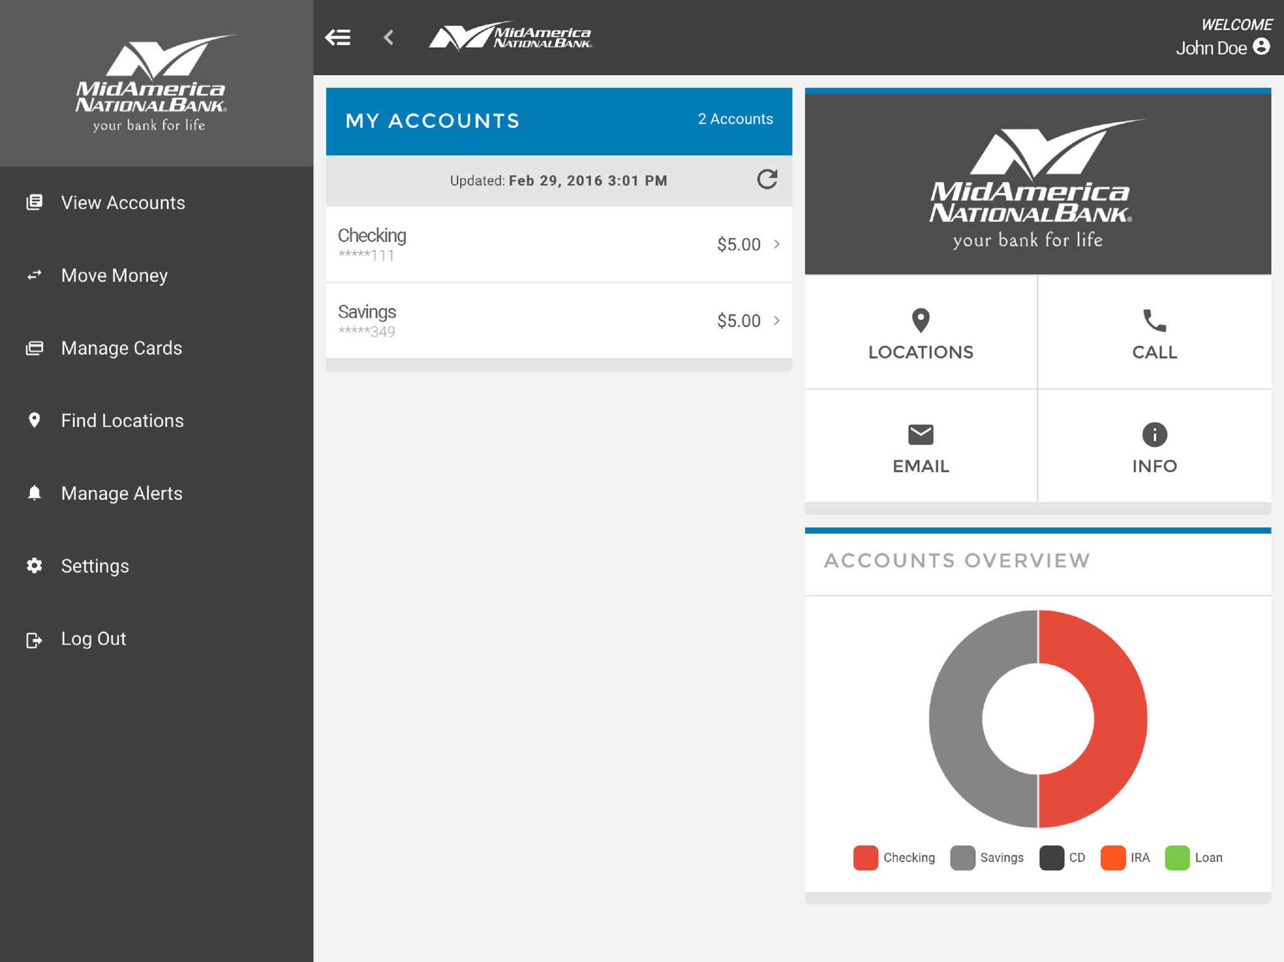The width and height of the screenshot is (1284, 962).
Task: Click the *****349 account number
Action: tap(366, 331)
